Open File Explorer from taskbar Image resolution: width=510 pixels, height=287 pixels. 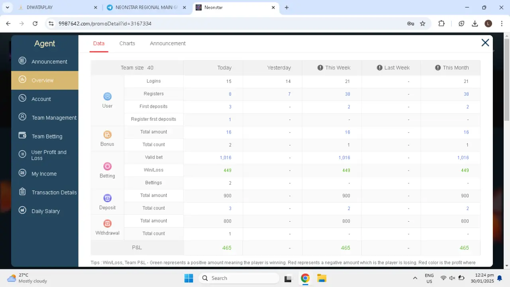tap(322, 278)
